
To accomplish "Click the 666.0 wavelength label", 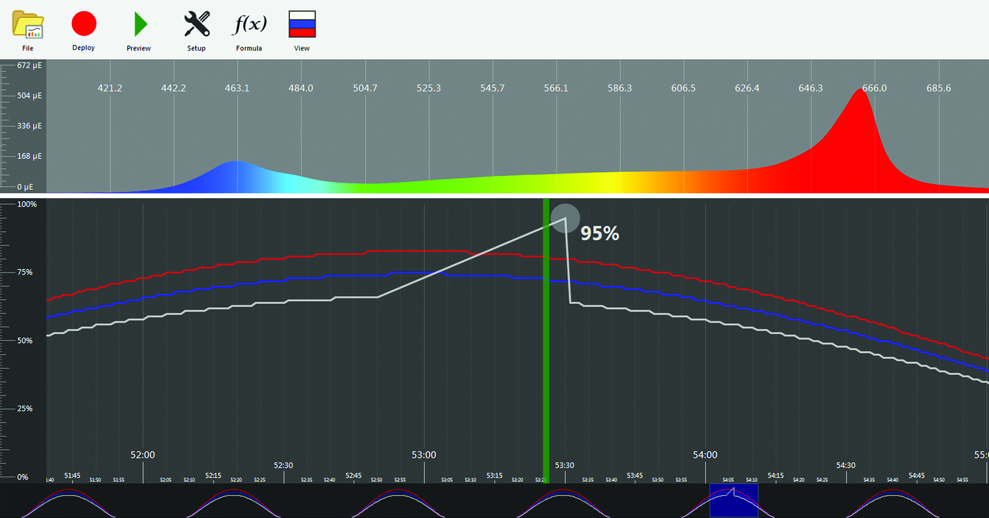I will [874, 88].
